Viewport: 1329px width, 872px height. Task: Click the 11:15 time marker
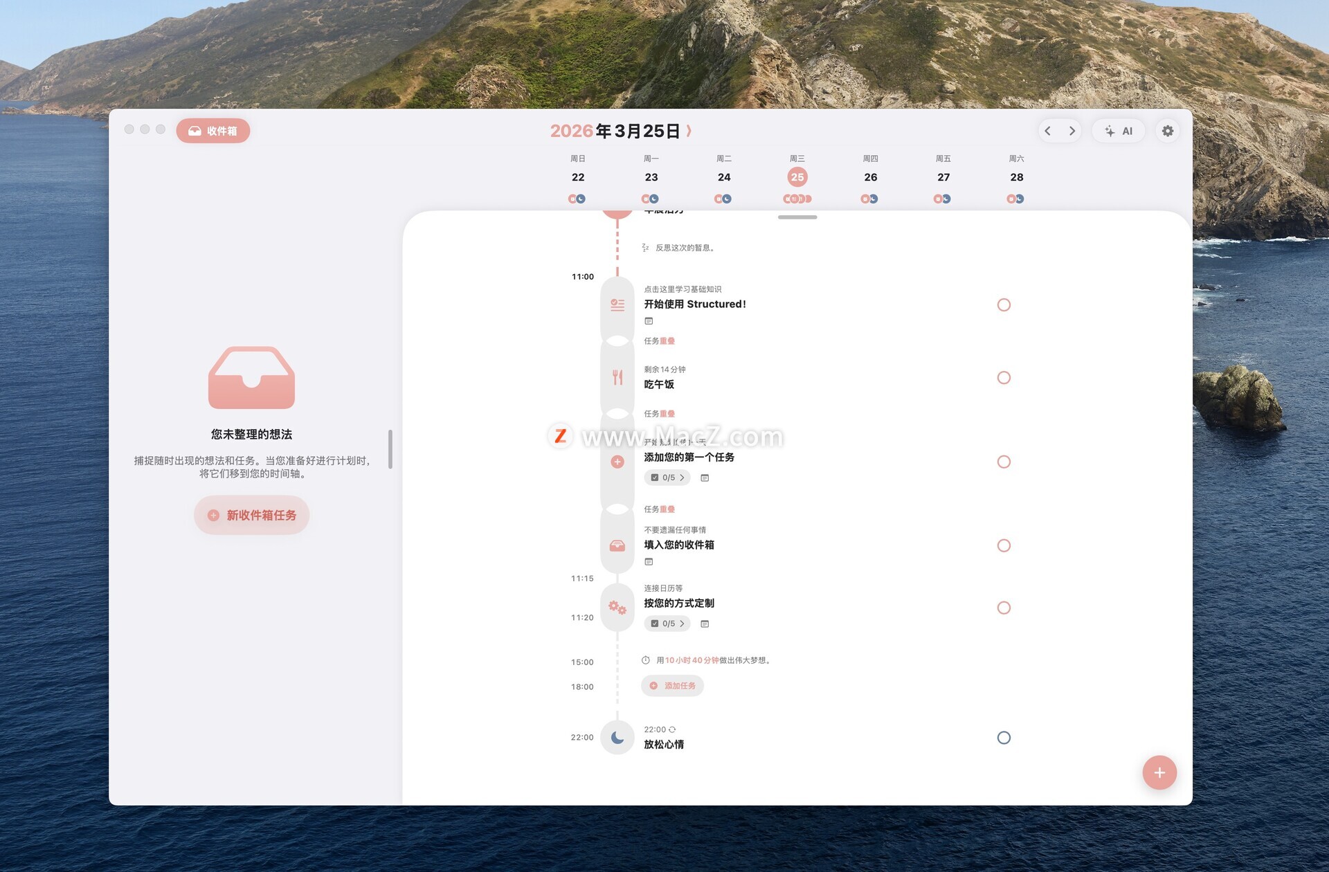click(582, 579)
